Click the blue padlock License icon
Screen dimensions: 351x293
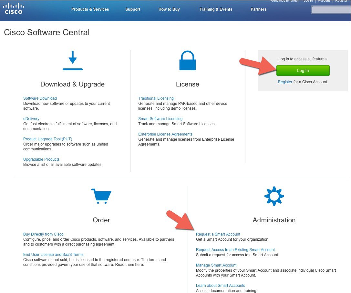[x=188, y=60]
